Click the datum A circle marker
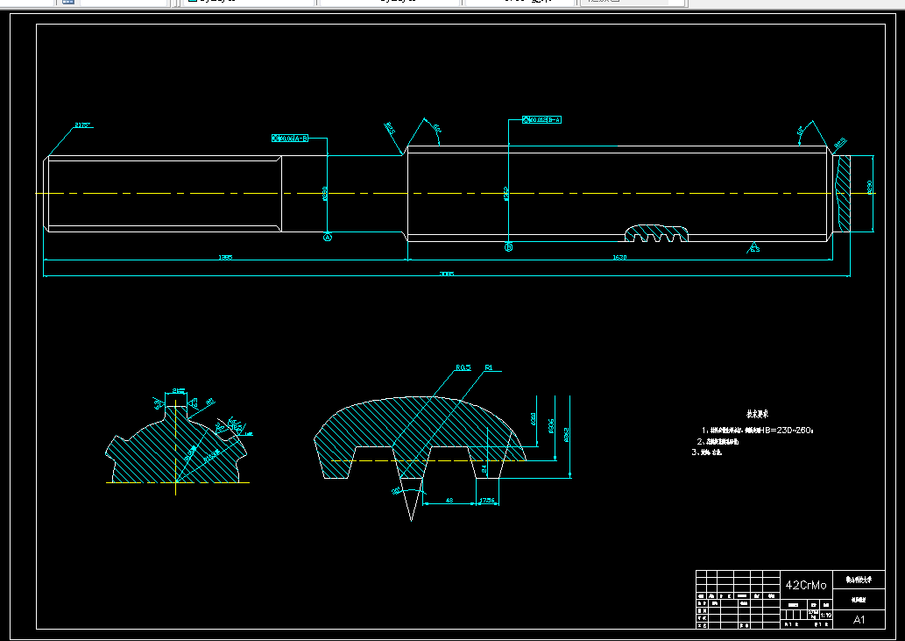Screen dimensions: 905x641 328,237
